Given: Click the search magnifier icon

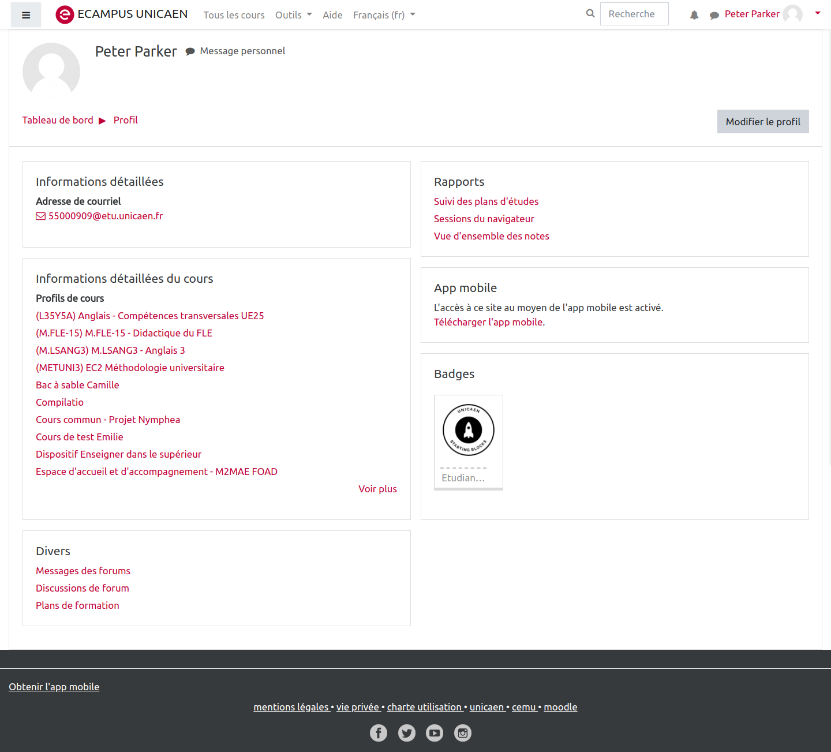Looking at the screenshot, I should pos(590,13).
